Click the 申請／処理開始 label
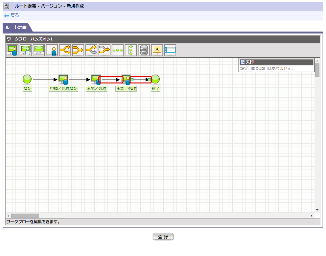Viewport: 326px width, 256px height. coord(64,89)
